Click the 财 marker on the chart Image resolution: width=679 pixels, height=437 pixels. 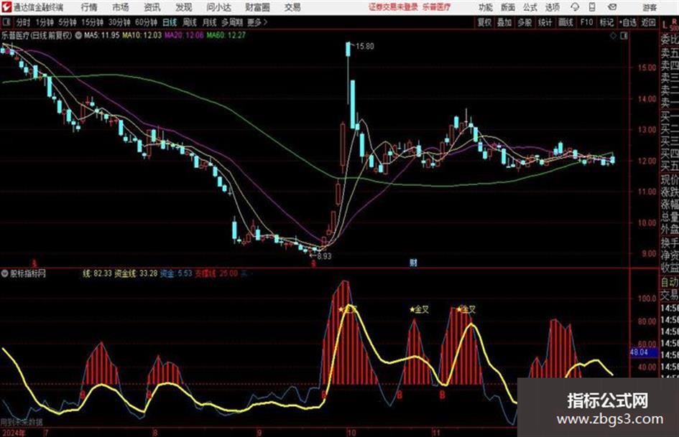[x=413, y=263]
